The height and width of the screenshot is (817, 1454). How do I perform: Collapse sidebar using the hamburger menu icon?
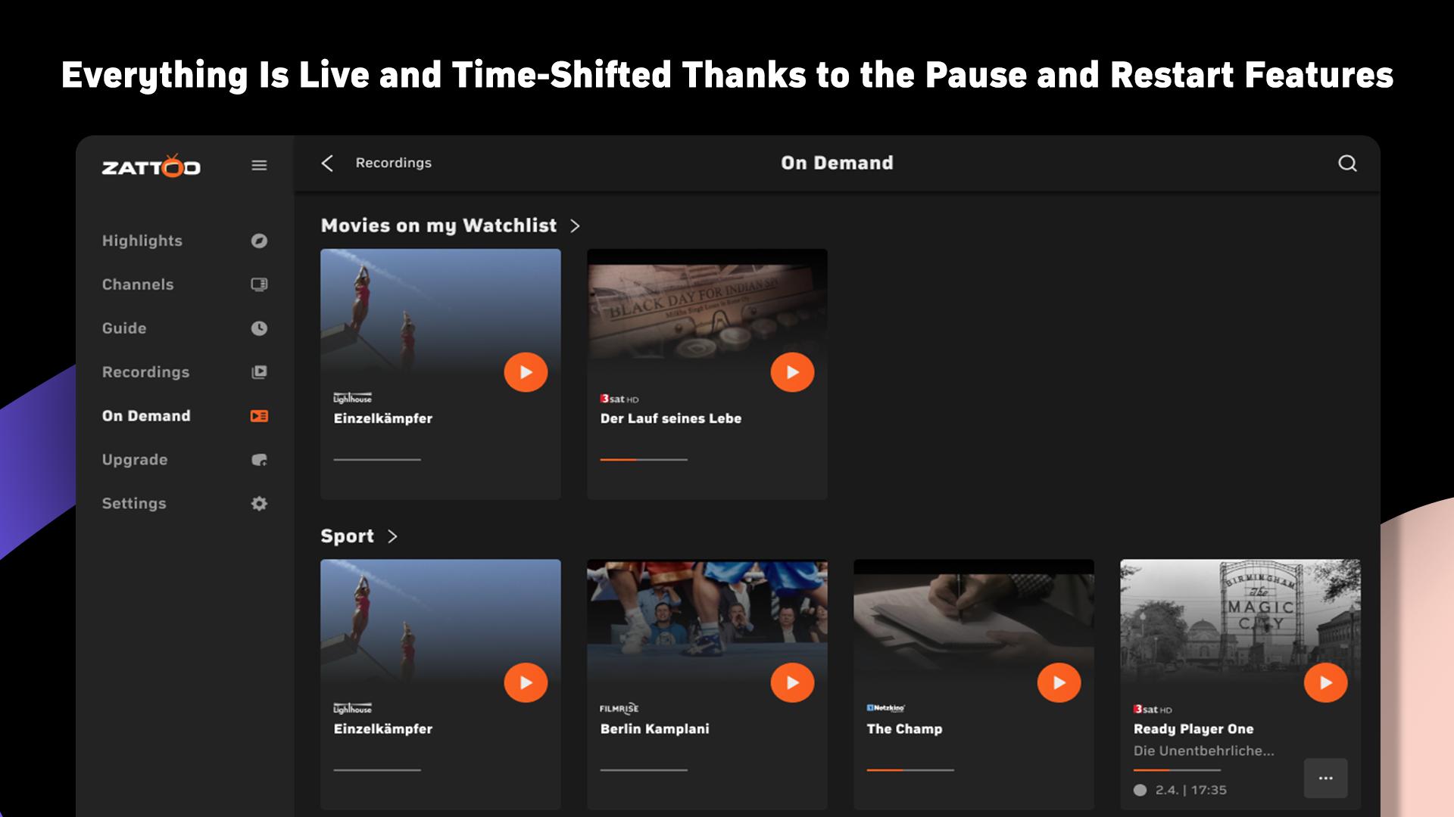click(x=259, y=165)
